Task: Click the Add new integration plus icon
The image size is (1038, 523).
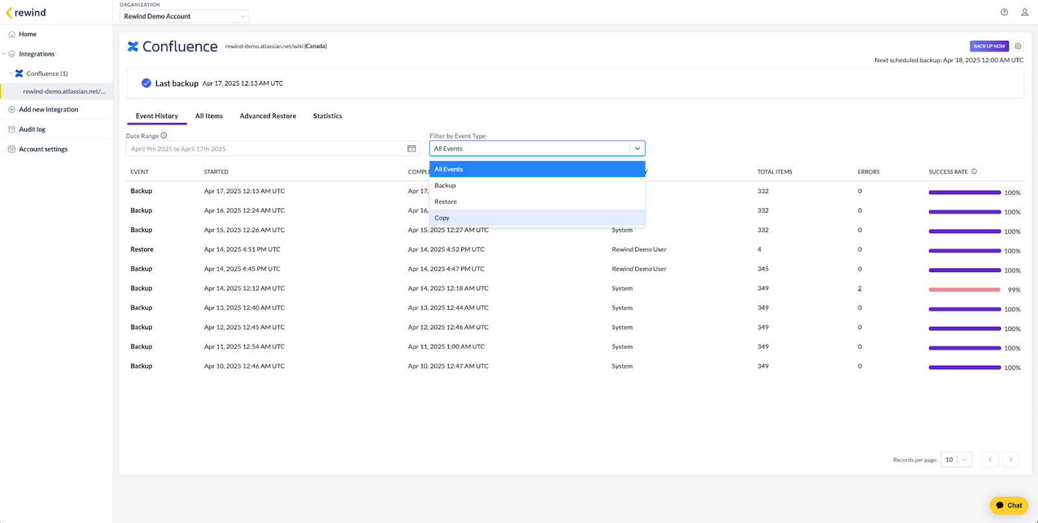Action: 12,110
